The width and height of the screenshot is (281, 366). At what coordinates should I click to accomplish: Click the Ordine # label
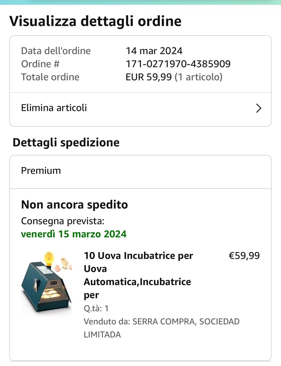tap(40, 64)
